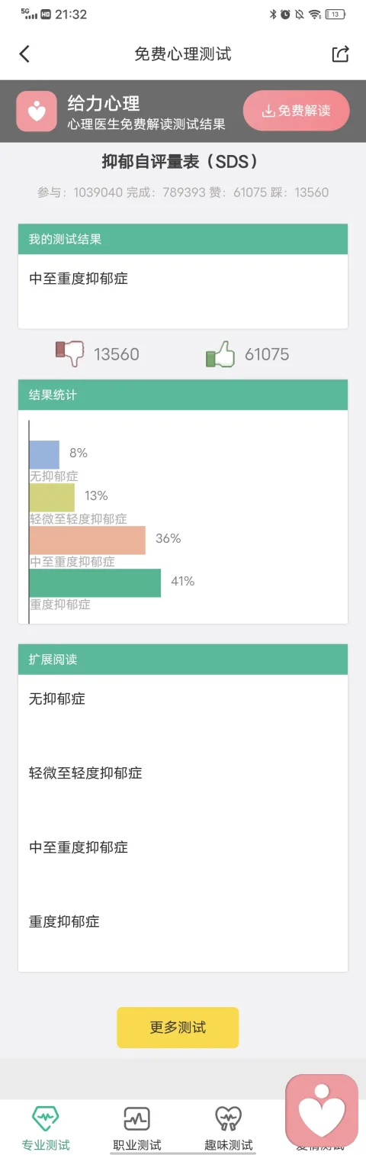Click the 免费解读 download button

(x=297, y=111)
